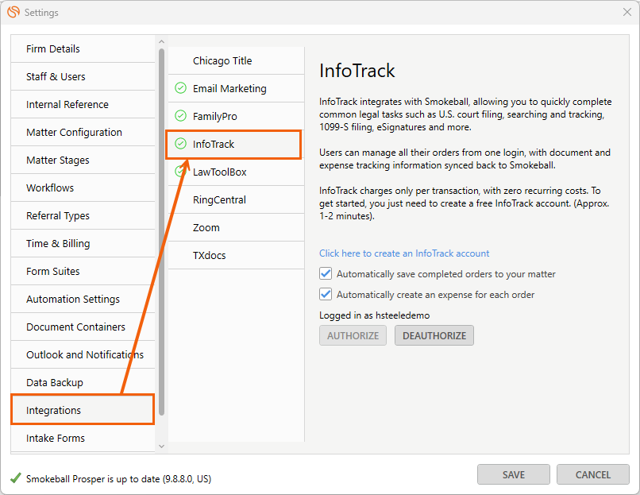The image size is (640, 495).
Task: Click the Smokeball logo icon in title bar
Action: click(13, 12)
